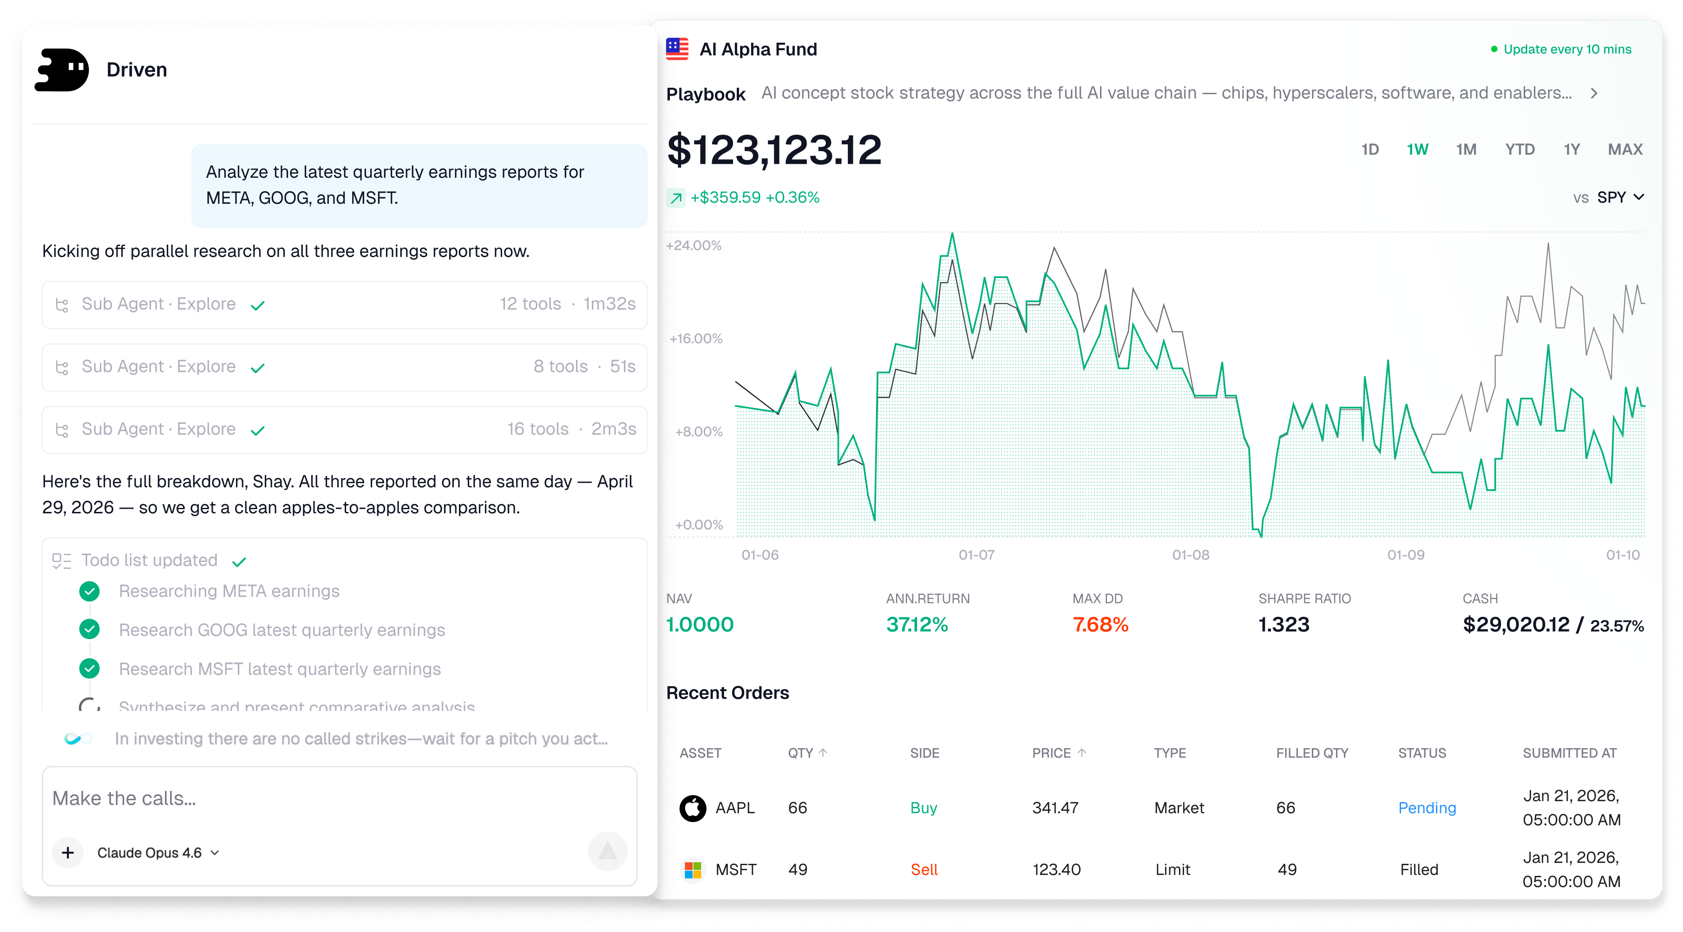1683x932 pixels.
Task: Click the ANN.RETURN value 37.12%
Action: pyautogui.click(x=917, y=625)
